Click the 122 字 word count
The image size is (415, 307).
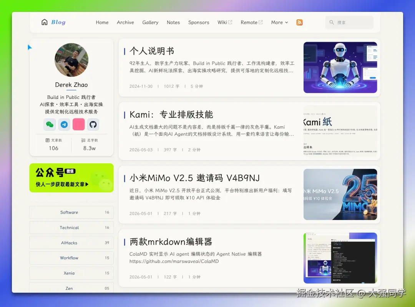pos(170,277)
